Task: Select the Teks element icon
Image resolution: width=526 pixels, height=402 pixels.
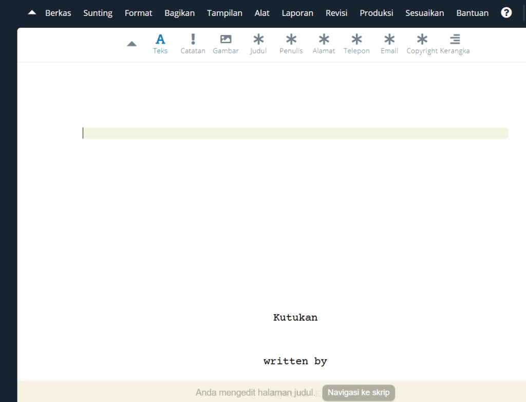Action: tap(160, 40)
